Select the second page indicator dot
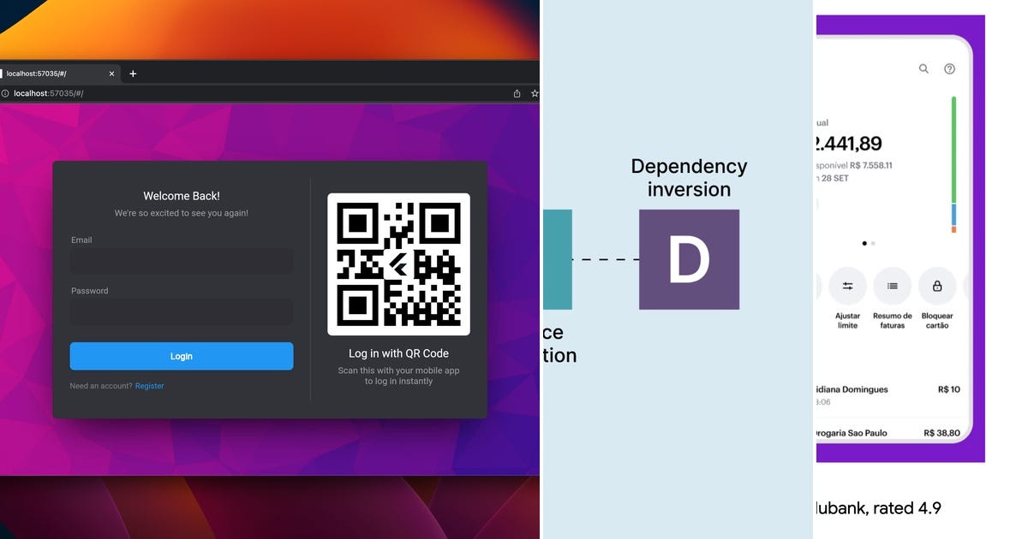The image size is (1028, 539). (x=873, y=243)
